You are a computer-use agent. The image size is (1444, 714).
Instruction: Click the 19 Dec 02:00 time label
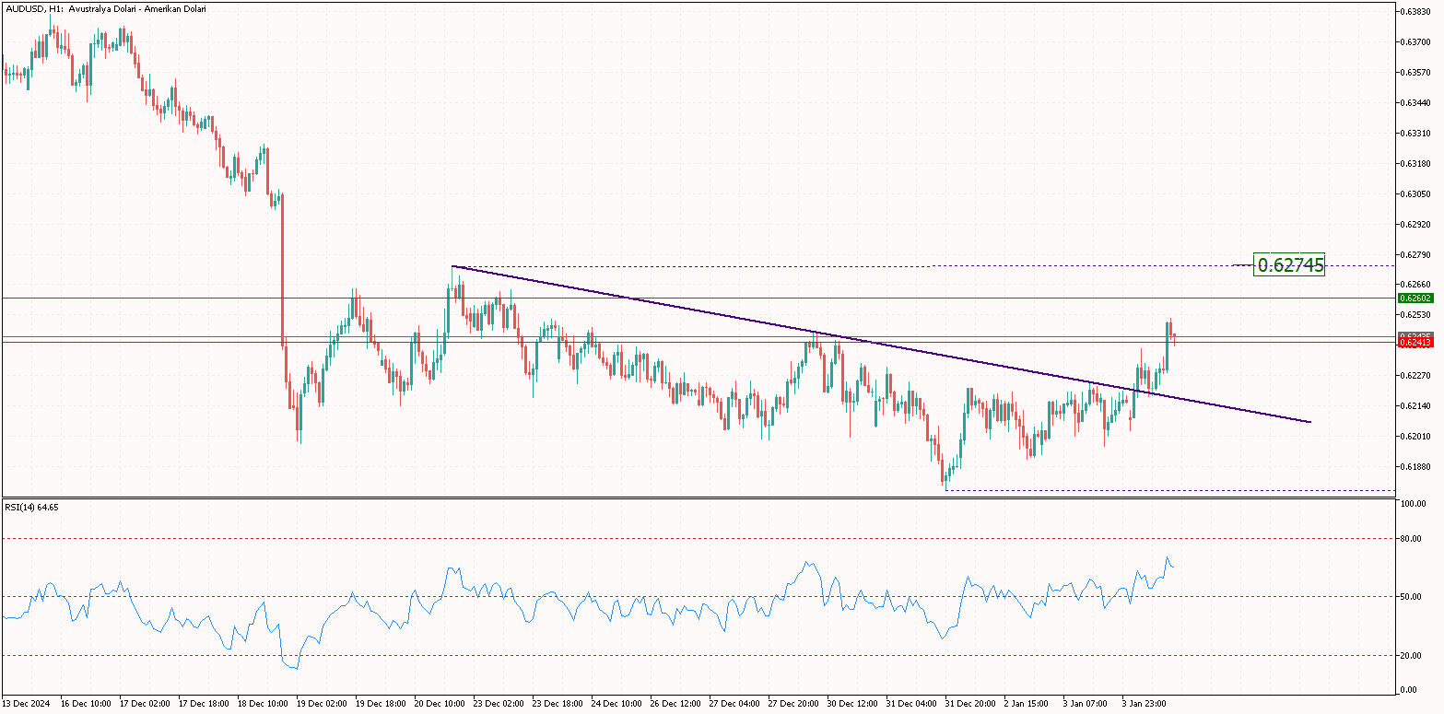pyautogui.click(x=323, y=703)
